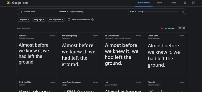Viewport: 202px width, 92px height.
Task: Focus the Type something preview field
Action: pos(98,12)
